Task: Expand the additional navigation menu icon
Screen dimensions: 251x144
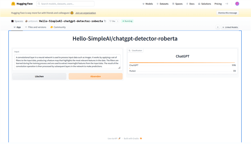Action: pos(227,4)
